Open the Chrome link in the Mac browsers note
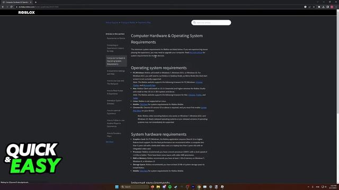 tap(192, 95)
